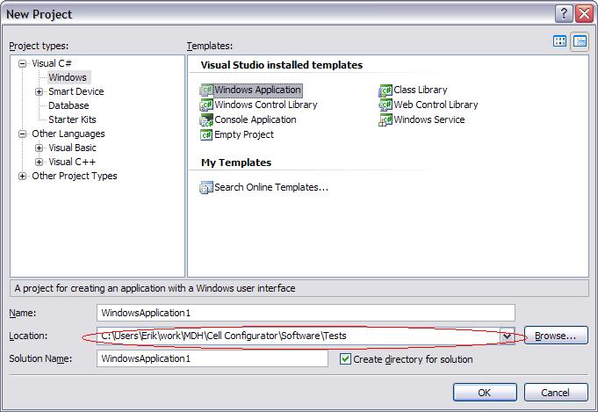This screenshot has width=598, height=412.
Task: Click the Empty Project label
Action: tap(244, 134)
